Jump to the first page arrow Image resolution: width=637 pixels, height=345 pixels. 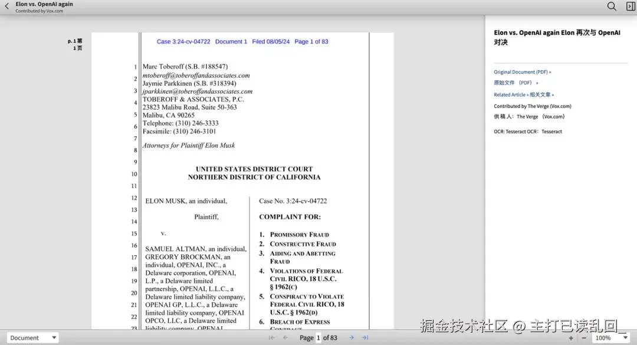(x=272, y=338)
